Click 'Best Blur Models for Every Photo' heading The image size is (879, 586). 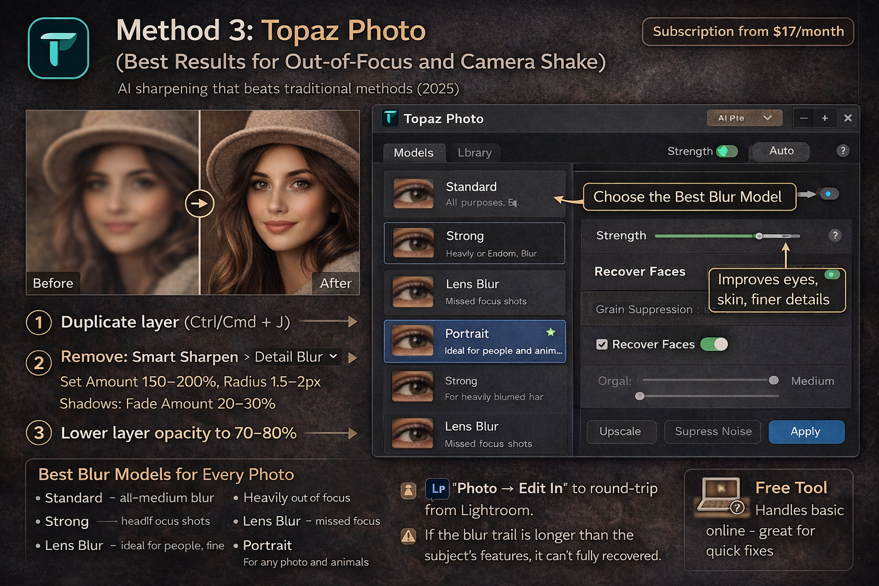166,474
